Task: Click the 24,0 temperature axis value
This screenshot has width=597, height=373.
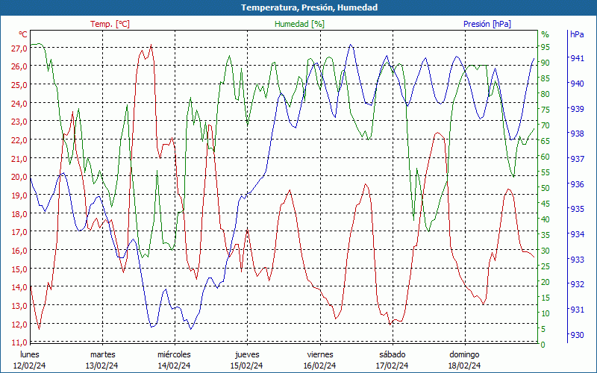Action: (19, 104)
